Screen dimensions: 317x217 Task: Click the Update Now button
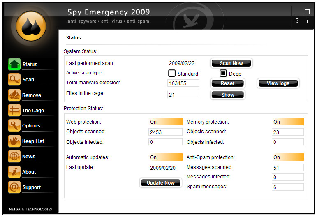coord(160,182)
